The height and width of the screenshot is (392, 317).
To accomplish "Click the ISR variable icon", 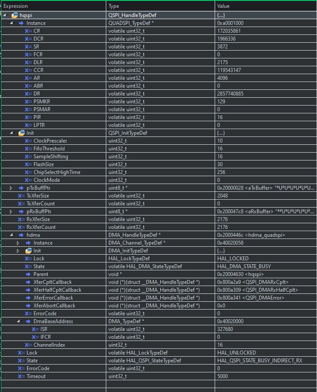I will click(x=35, y=329).
